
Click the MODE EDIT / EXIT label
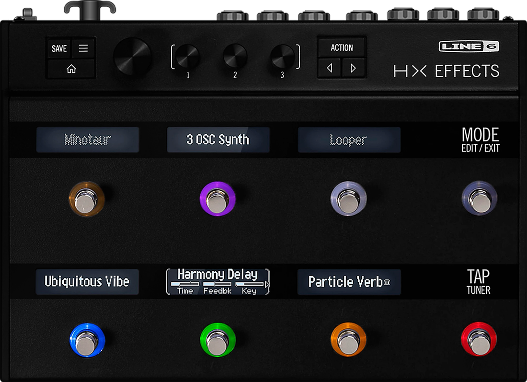click(x=480, y=139)
